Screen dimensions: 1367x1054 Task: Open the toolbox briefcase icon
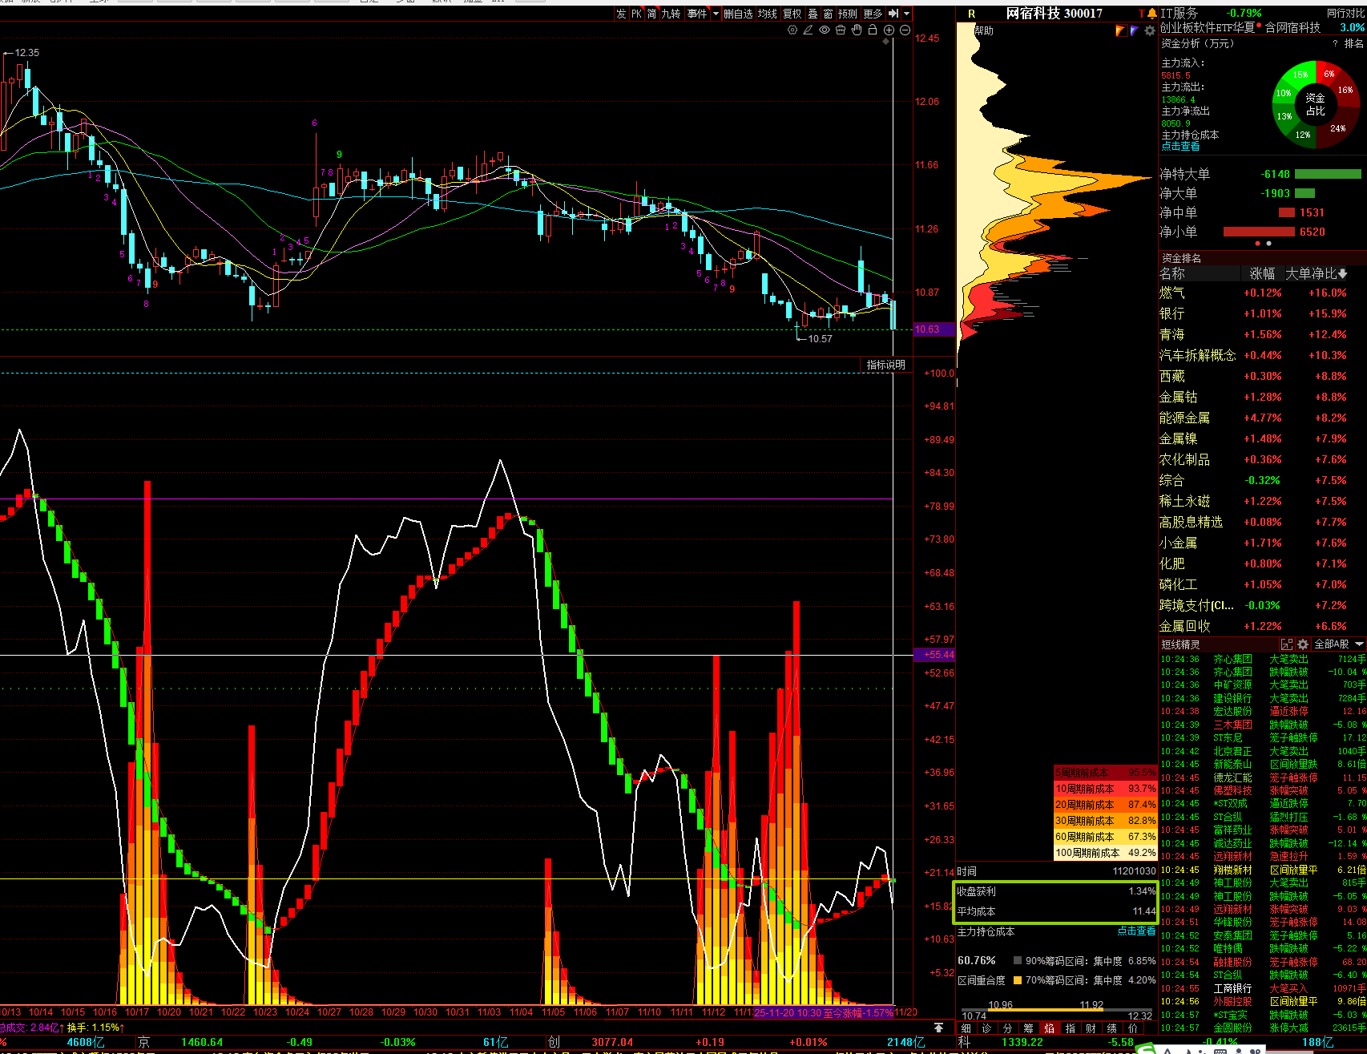pos(841,30)
